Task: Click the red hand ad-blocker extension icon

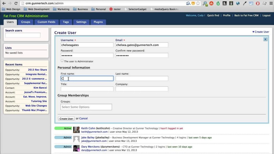Action: 258,3
